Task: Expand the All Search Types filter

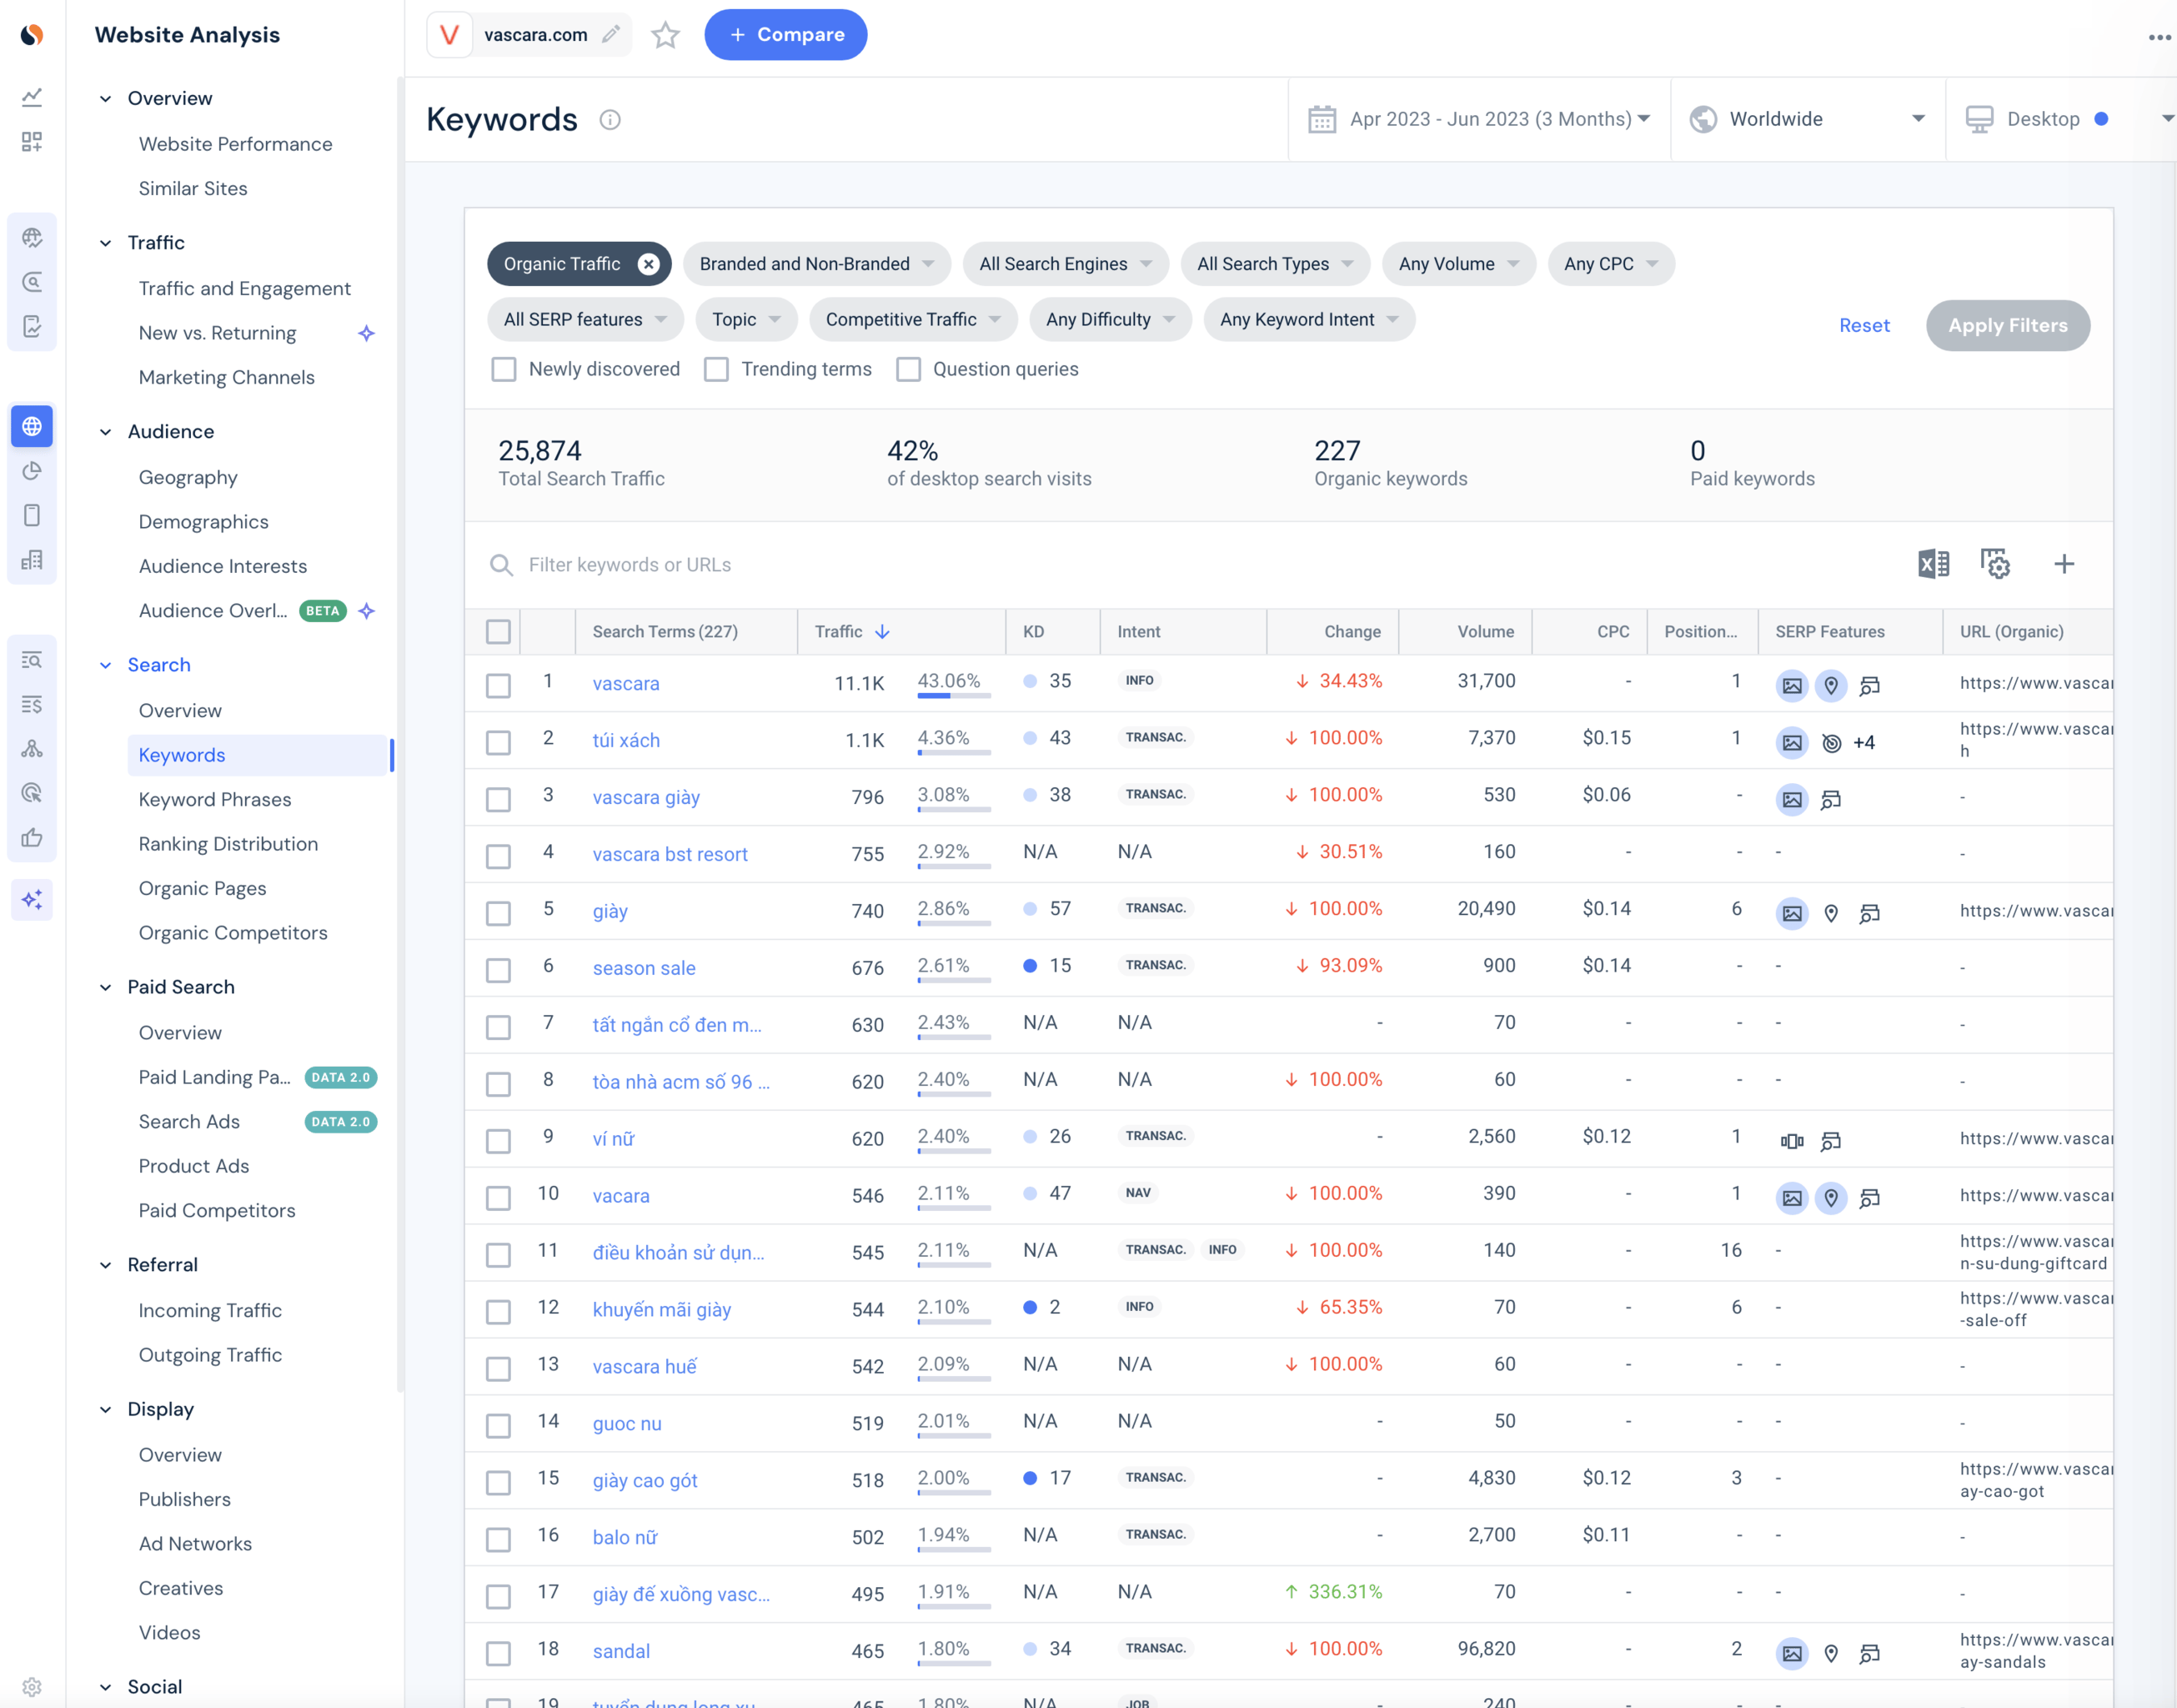Action: pyautogui.click(x=1276, y=264)
